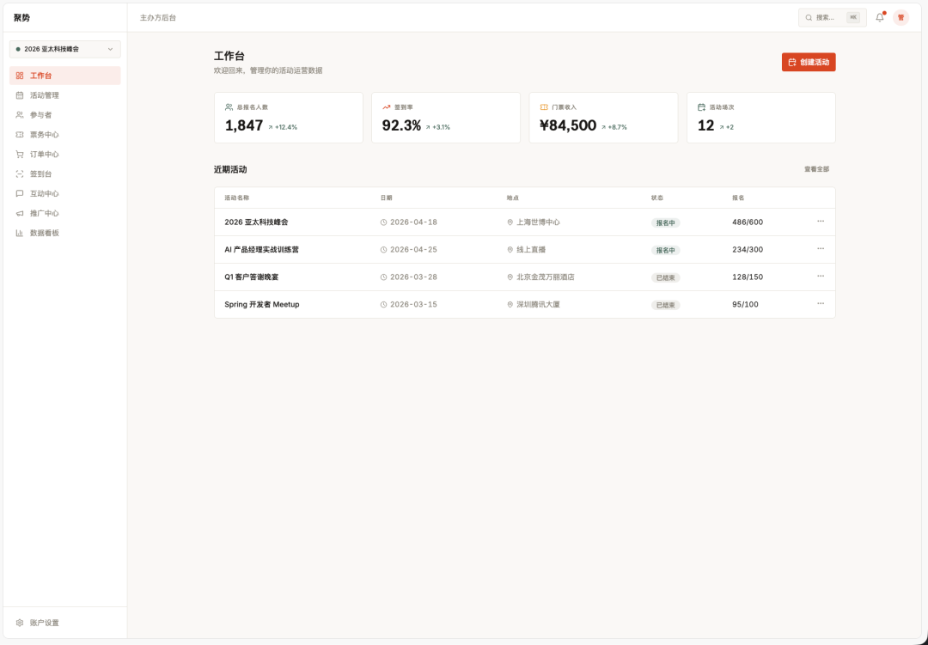The height and width of the screenshot is (645, 928).
Task: Click the 参与者 people icon in sidebar
Action: click(x=20, y=115)
